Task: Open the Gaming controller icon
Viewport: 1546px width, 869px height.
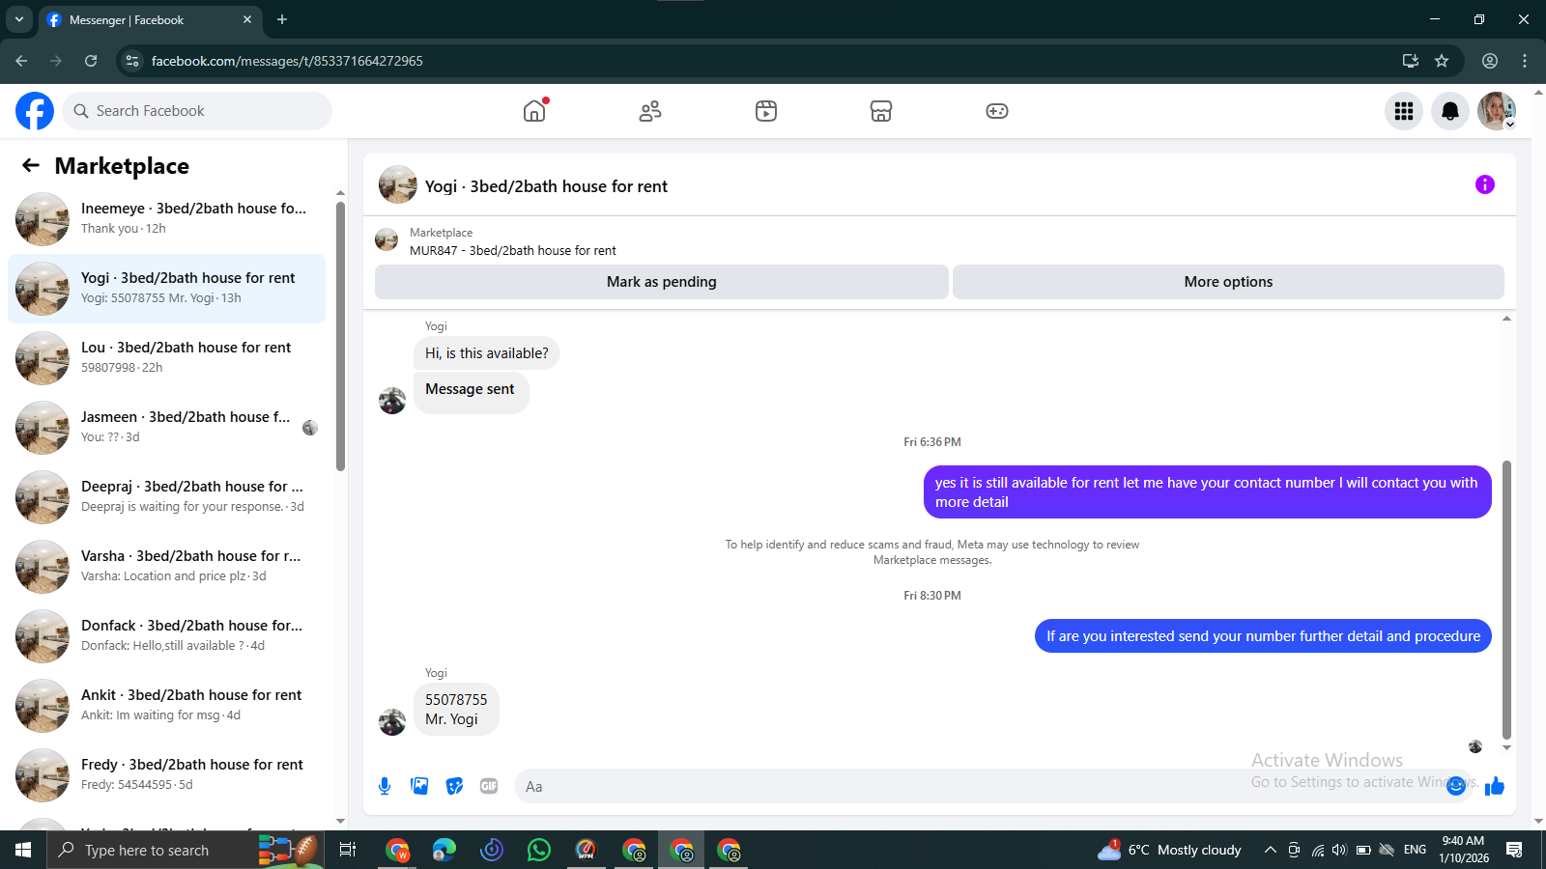Action: [x=997, y=111]
